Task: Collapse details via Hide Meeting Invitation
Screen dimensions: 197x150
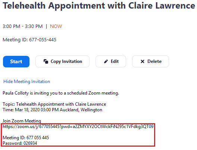Action: pos(26,82)
